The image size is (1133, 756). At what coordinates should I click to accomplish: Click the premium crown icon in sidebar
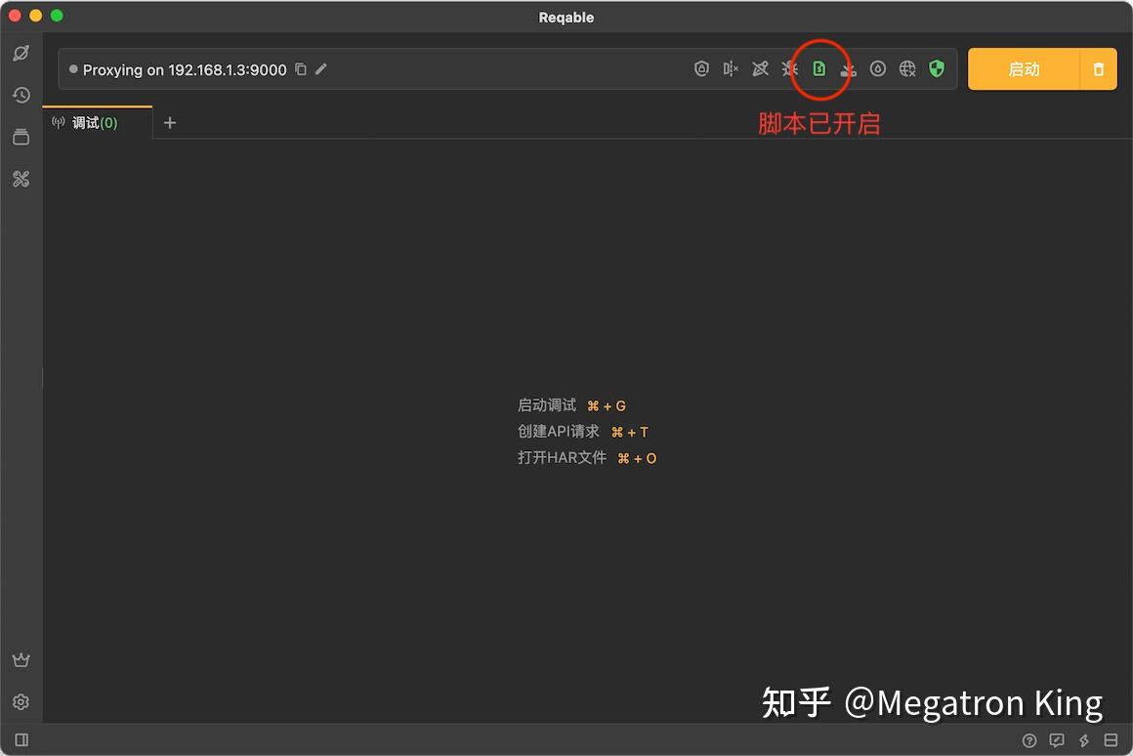pos(21,659)
